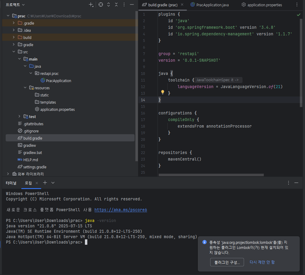This screenshot has height=275, width=305.
Task: Click the JavaToolchainSpec inlay hint
Action: click(x=219, y=80)
